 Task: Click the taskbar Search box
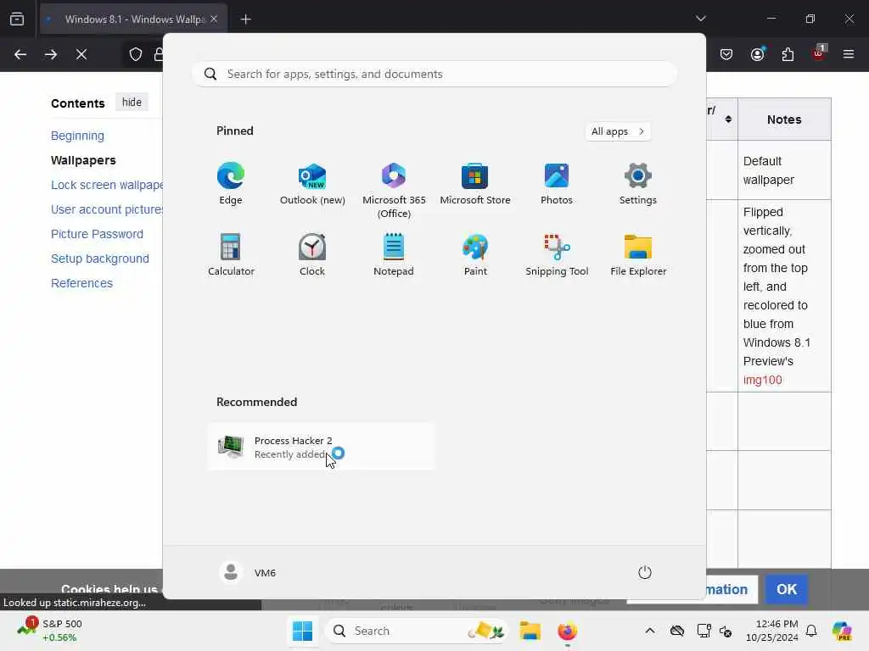click(x=418, y=631)
